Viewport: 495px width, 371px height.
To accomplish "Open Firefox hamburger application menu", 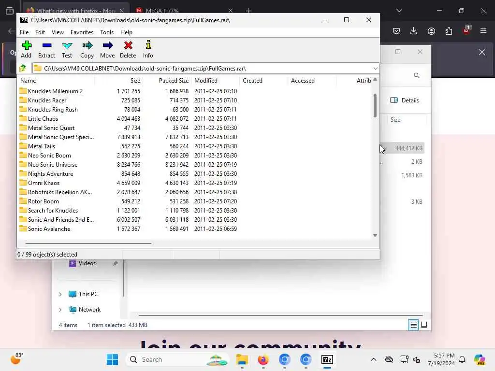I will [x=483, y=31].
